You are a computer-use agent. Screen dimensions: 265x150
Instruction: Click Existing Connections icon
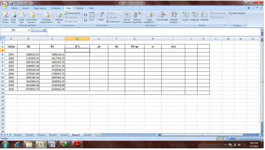(x=46, y=17)
